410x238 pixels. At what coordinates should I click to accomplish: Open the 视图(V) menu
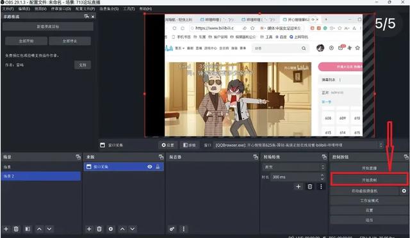(40, 8)
